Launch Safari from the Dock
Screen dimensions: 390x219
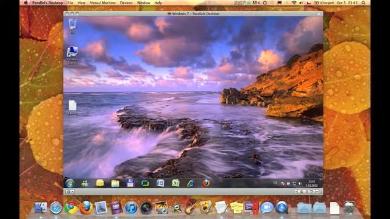[x=56, y=207]
